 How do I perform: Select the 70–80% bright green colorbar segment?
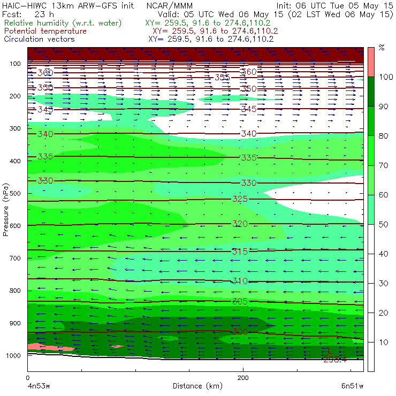point(371,150)
